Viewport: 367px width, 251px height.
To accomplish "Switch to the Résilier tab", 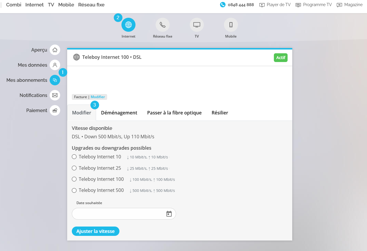I will click(220, 113).
